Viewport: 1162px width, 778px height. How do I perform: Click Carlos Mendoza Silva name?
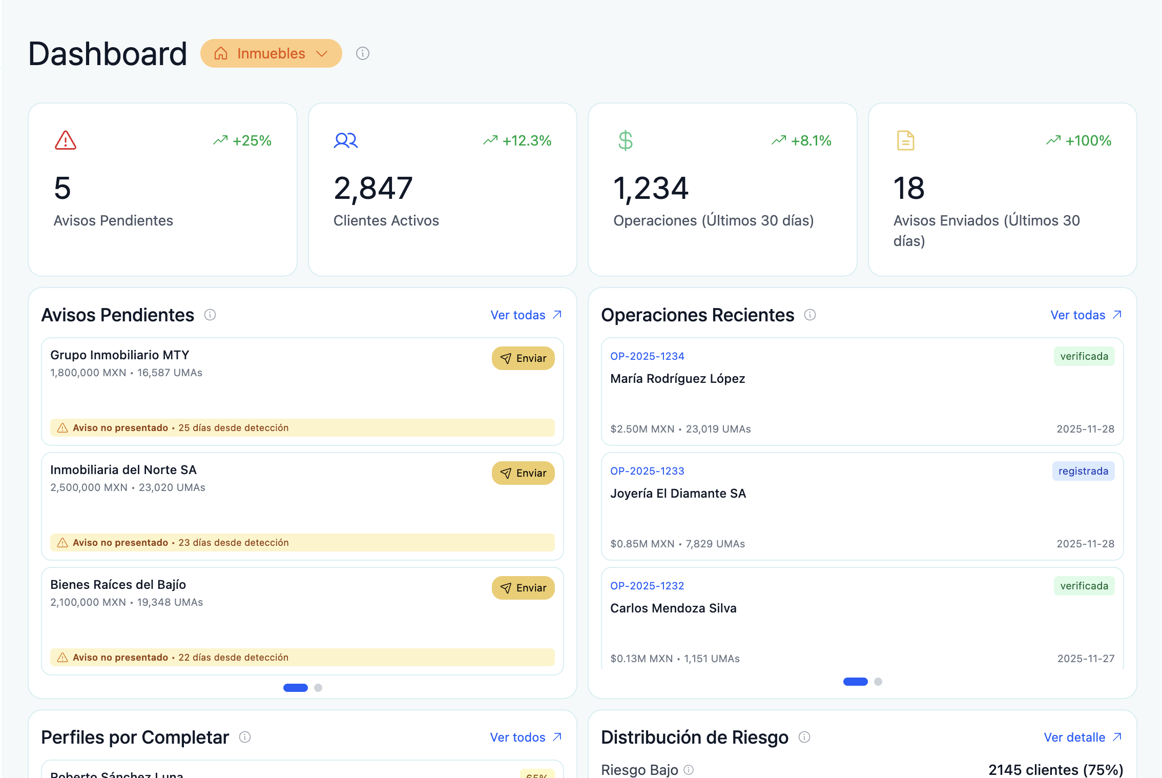tap(673, 608)
